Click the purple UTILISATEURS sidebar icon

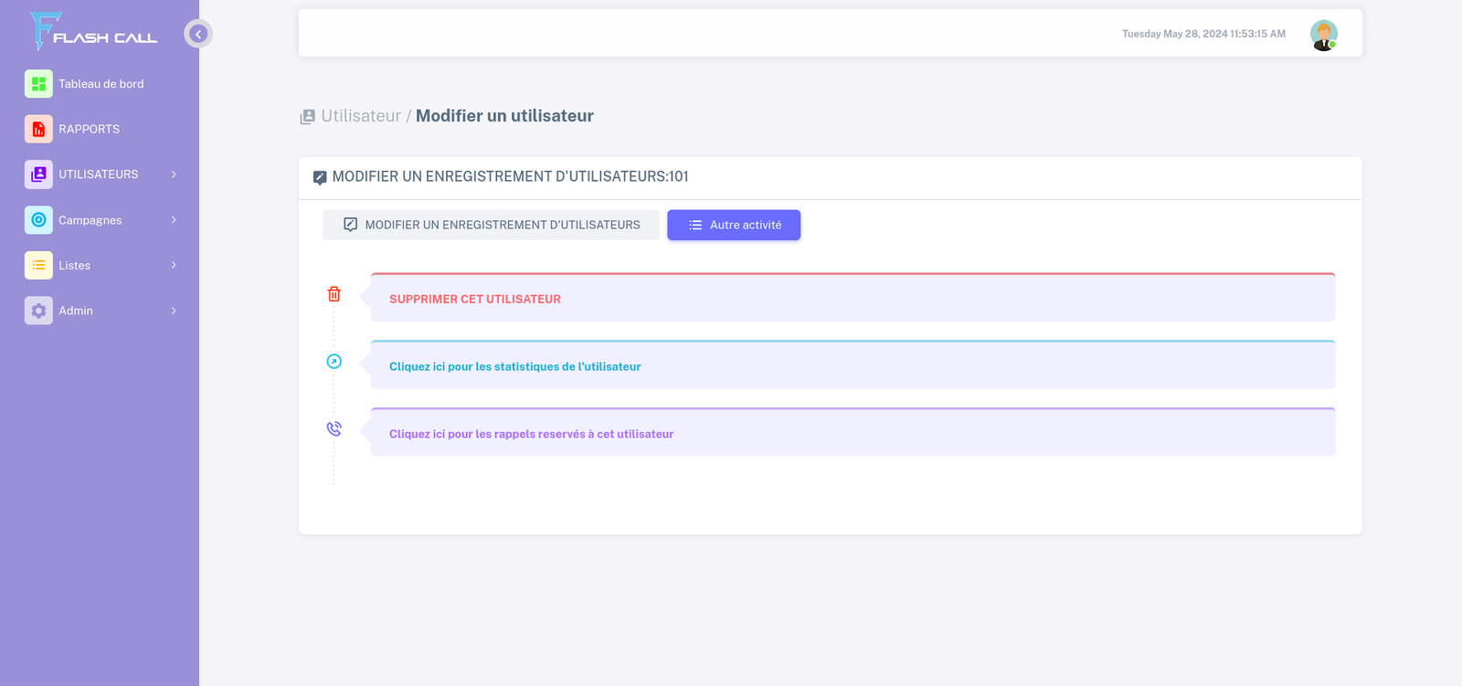38,174
